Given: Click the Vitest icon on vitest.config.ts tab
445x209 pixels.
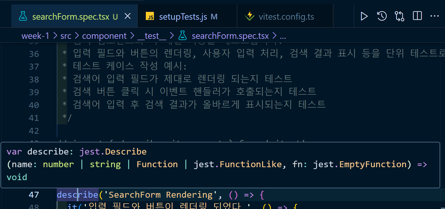Looking at the screenshot, I should [249, 16].
